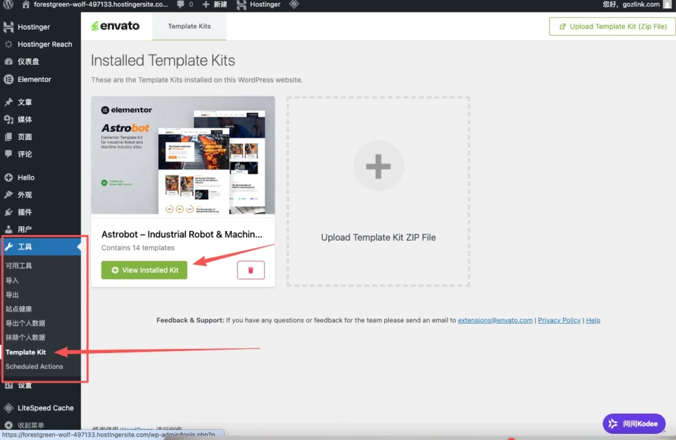The width and height of the screenshot is (676, 440).
Task: Click Upload Template Kit (Zip File) button
Action: pyautogui.click(x=613, y=26)
